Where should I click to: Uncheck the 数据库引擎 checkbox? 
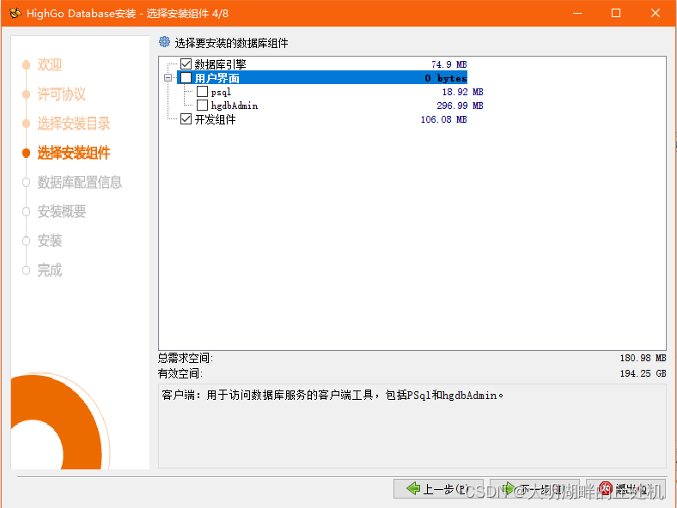pyautogui.click(x=186, y=64)
